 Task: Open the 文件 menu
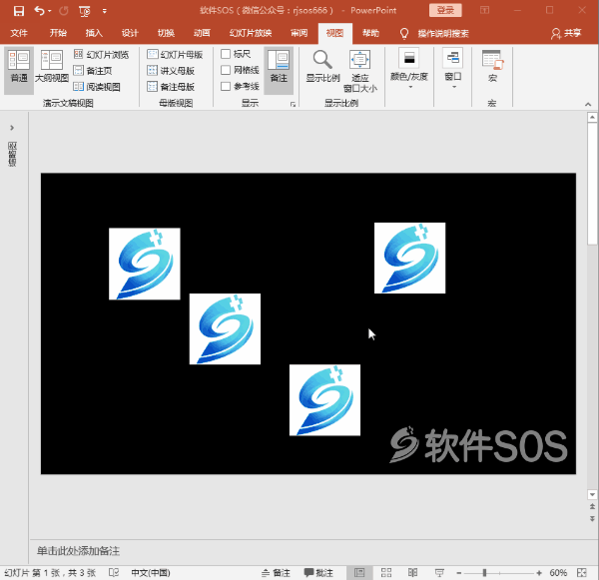19,33
